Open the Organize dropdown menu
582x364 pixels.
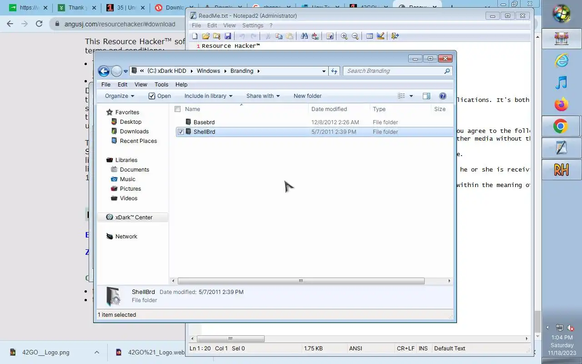pos(120,96)
